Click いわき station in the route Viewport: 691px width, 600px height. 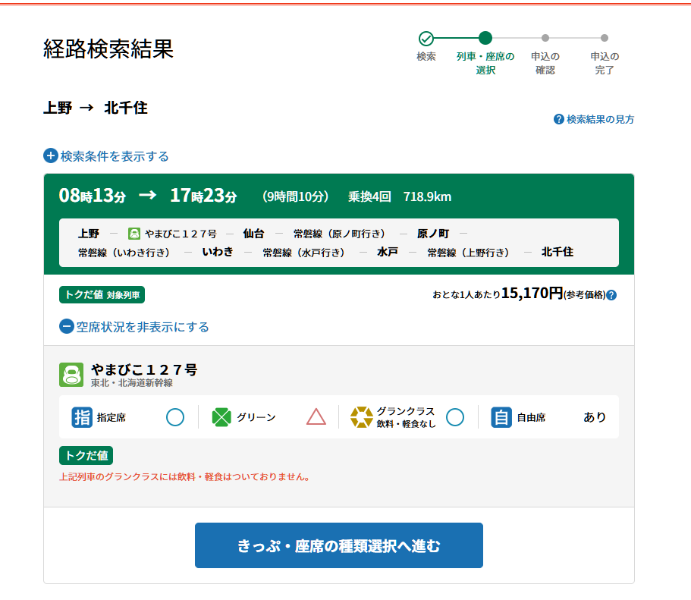tap(217, 252)
